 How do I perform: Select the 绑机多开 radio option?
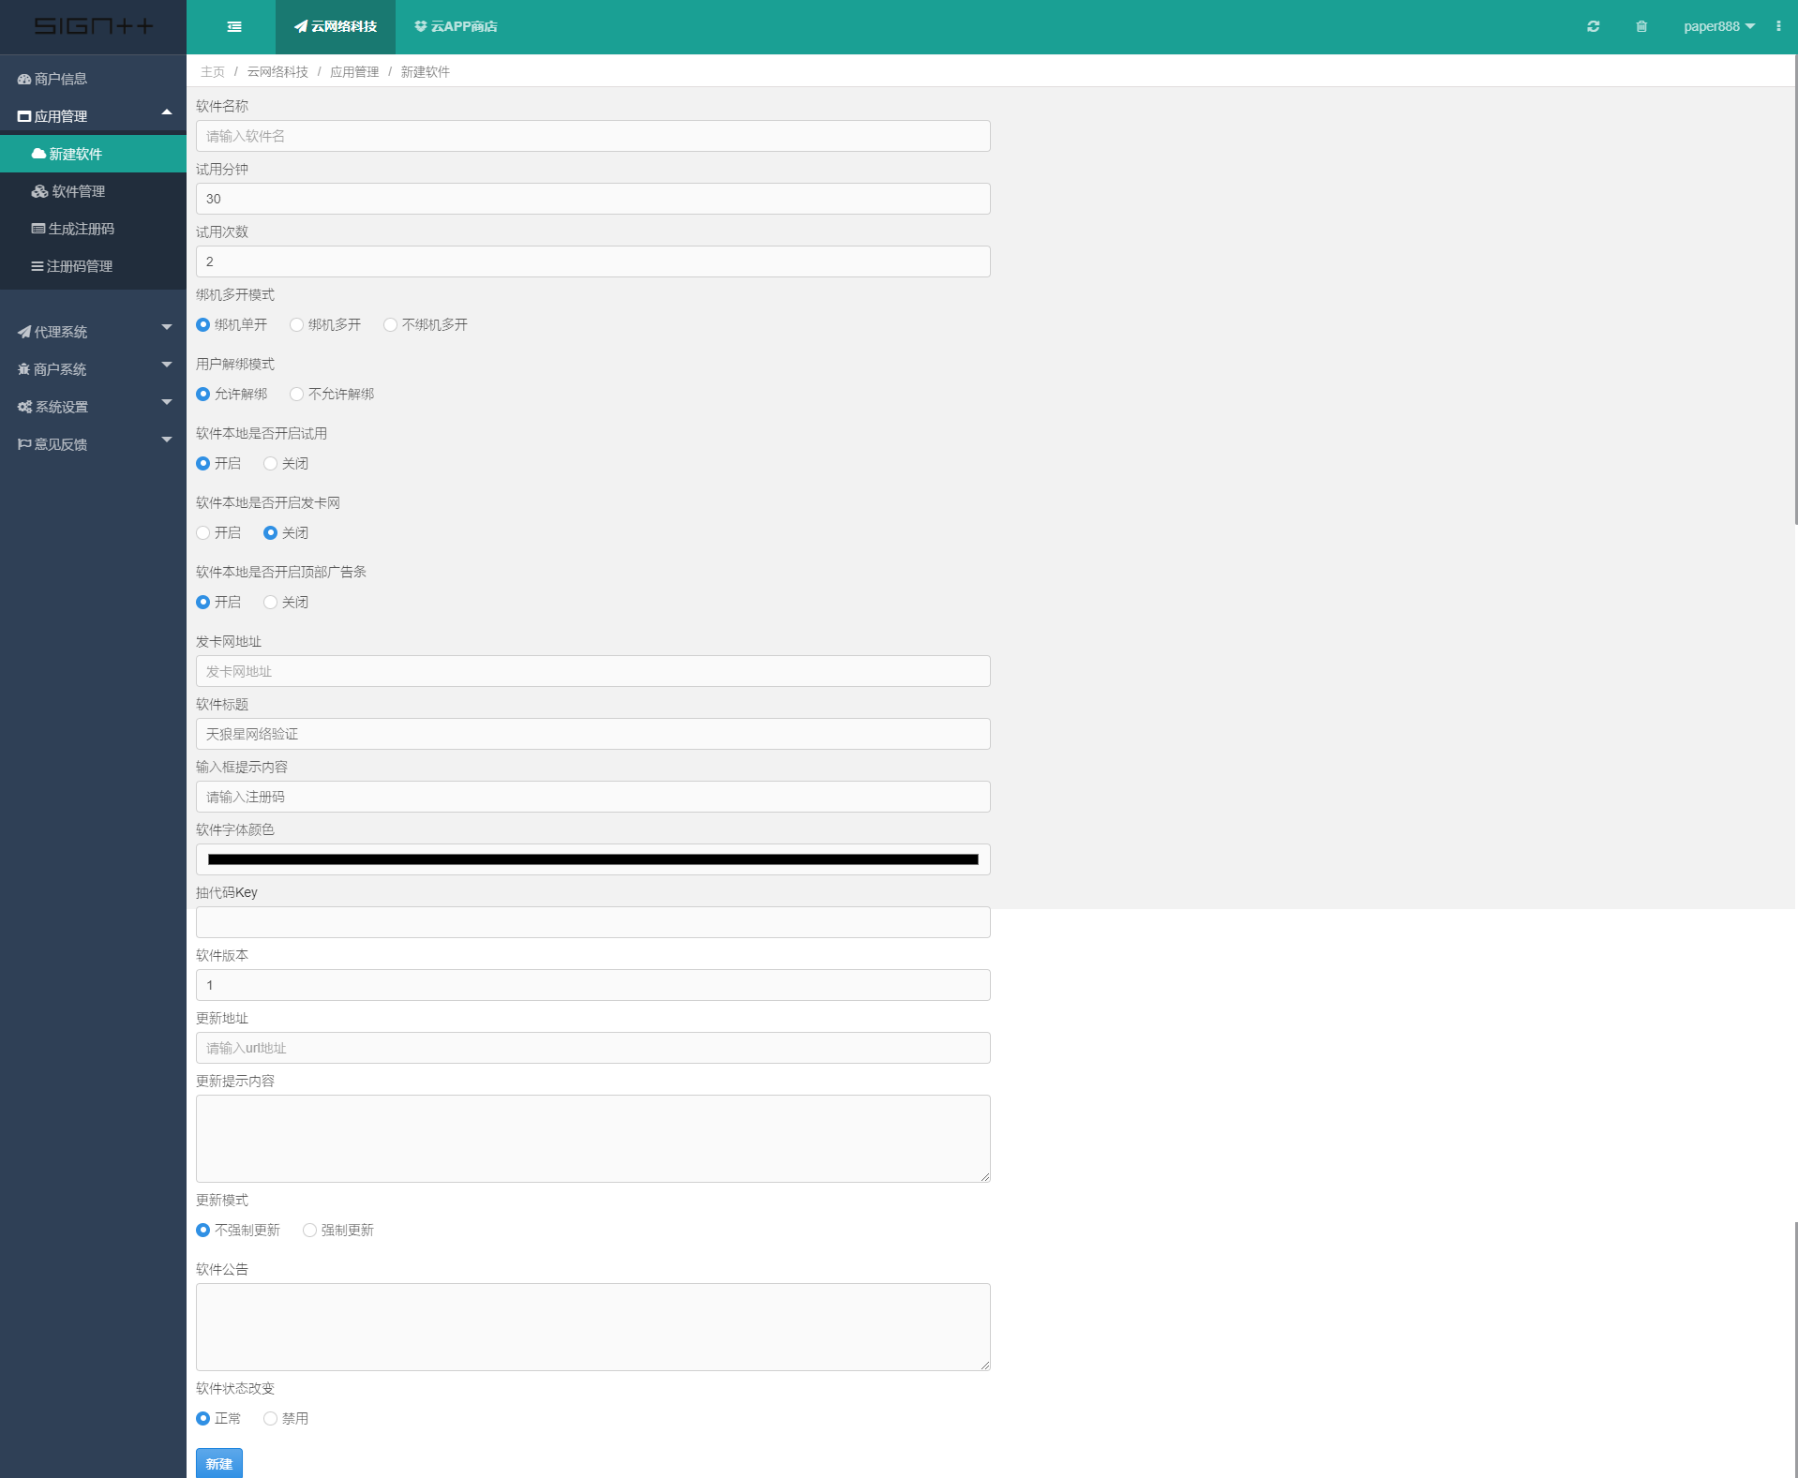tap(297, 325)
